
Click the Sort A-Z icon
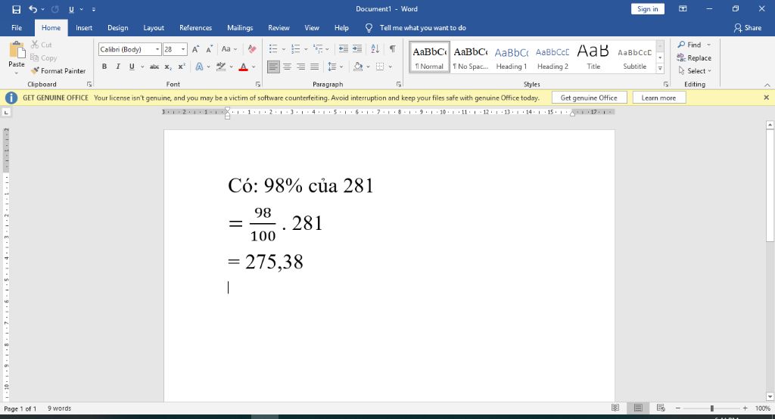[x=375, y=49]
